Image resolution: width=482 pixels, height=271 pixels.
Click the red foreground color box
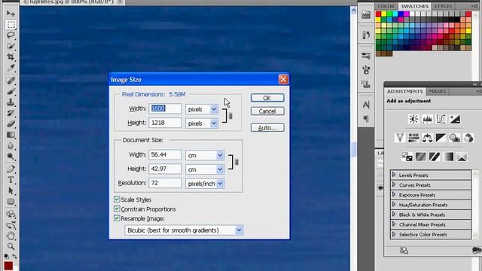click(x=8, y=266)
